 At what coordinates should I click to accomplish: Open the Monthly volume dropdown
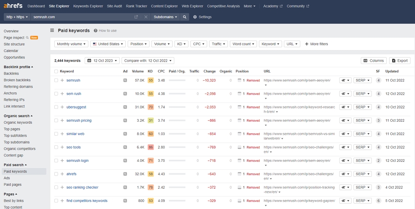point(71,44)
